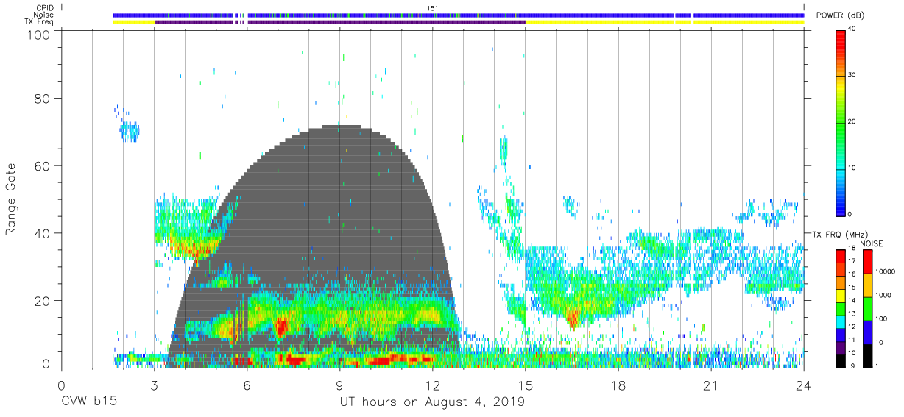Viewport: 904px width, 417px height.
Task: Click the x-axis tick label 12
Action: 432,385
